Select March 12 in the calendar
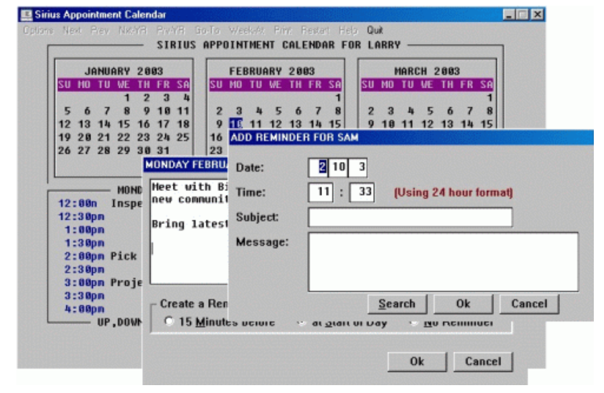This screenshot has width=604, height=393. pos(426,124)
